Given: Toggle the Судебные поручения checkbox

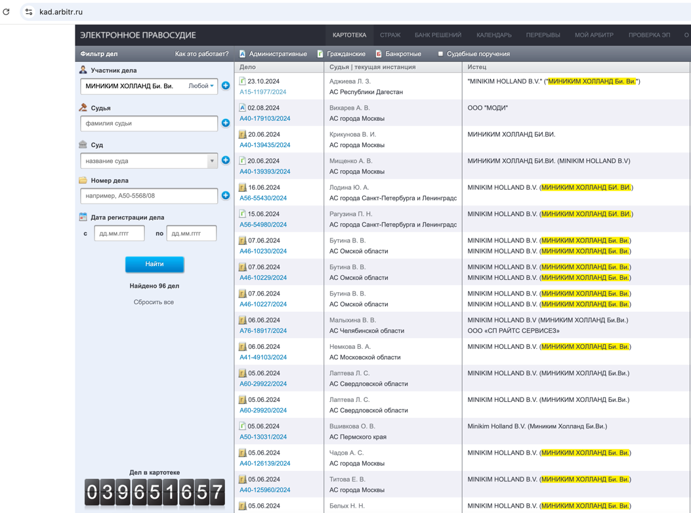Looking at the screenshot, I should pos(440,54).
